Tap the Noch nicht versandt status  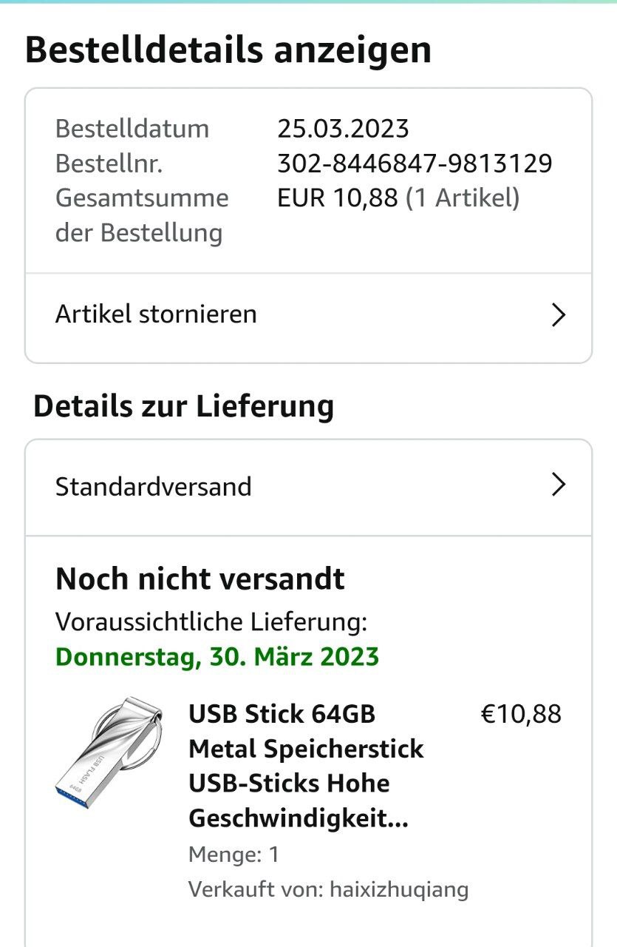(x=200, y=579)
